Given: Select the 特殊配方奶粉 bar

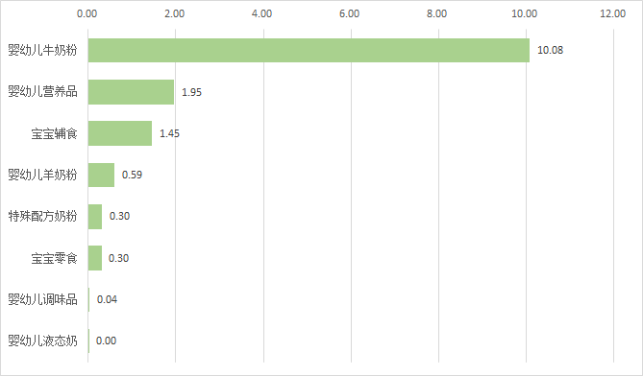Looking at the screenshot, I should 95,217.
